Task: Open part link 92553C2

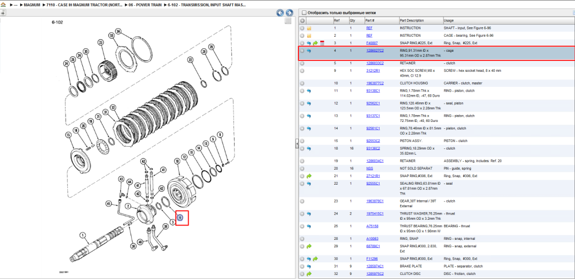Action: pyautogui.click(x=373, y=141)
